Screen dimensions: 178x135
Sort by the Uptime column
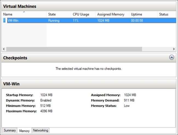[136, 14]
